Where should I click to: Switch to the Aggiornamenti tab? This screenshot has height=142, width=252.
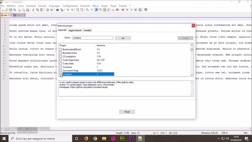coord(75,30)
